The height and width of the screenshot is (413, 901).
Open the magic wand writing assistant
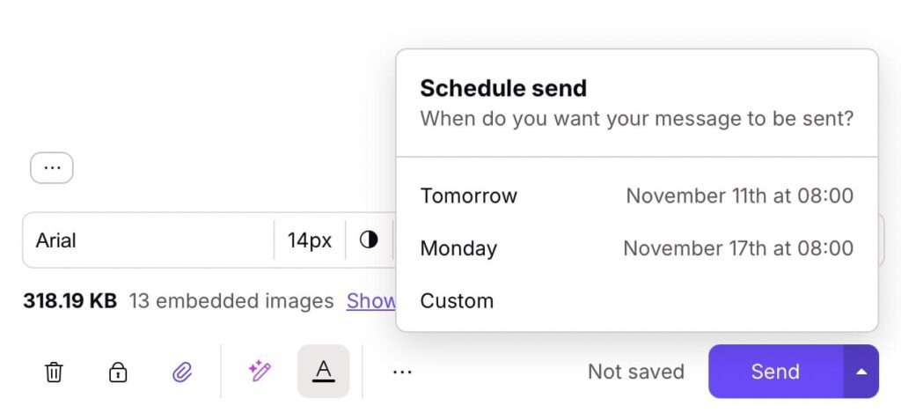(x=260, y=372)
